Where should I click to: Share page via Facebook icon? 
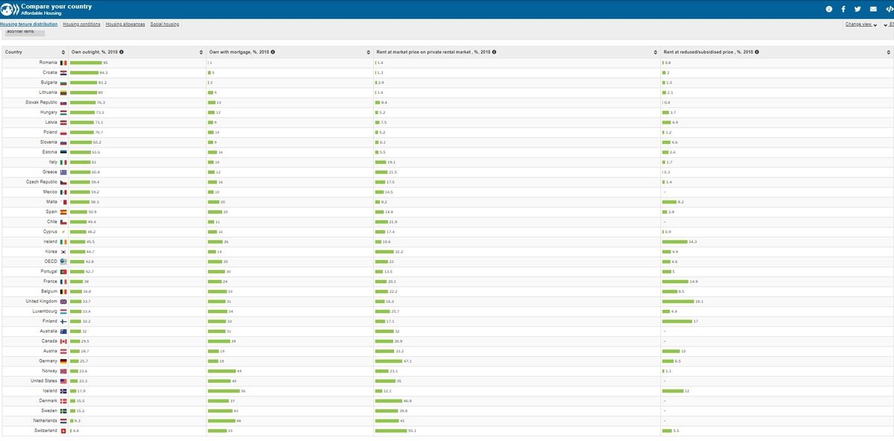843,9
